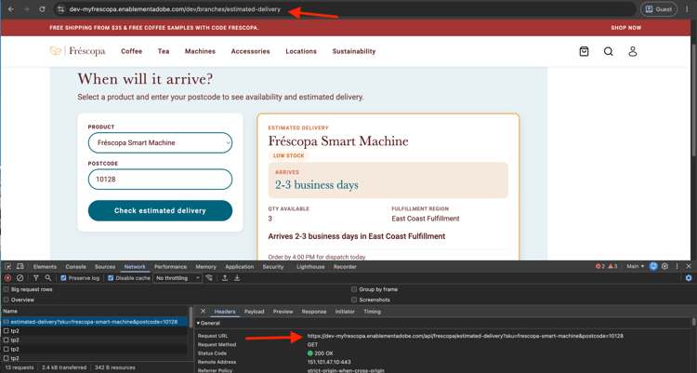Enable Screenshots checkbox
Image resolution: width=697 pixels, height=373 pixels.
(354, 300)
